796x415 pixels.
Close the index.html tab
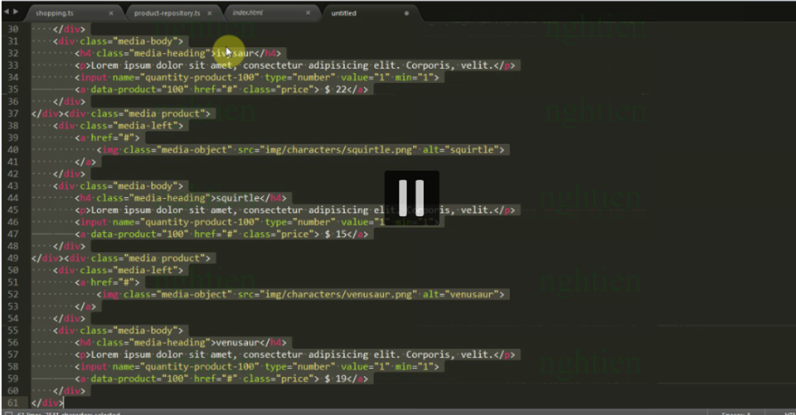click(308, 13)
